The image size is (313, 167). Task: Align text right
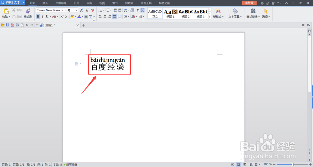click(110, 17)
